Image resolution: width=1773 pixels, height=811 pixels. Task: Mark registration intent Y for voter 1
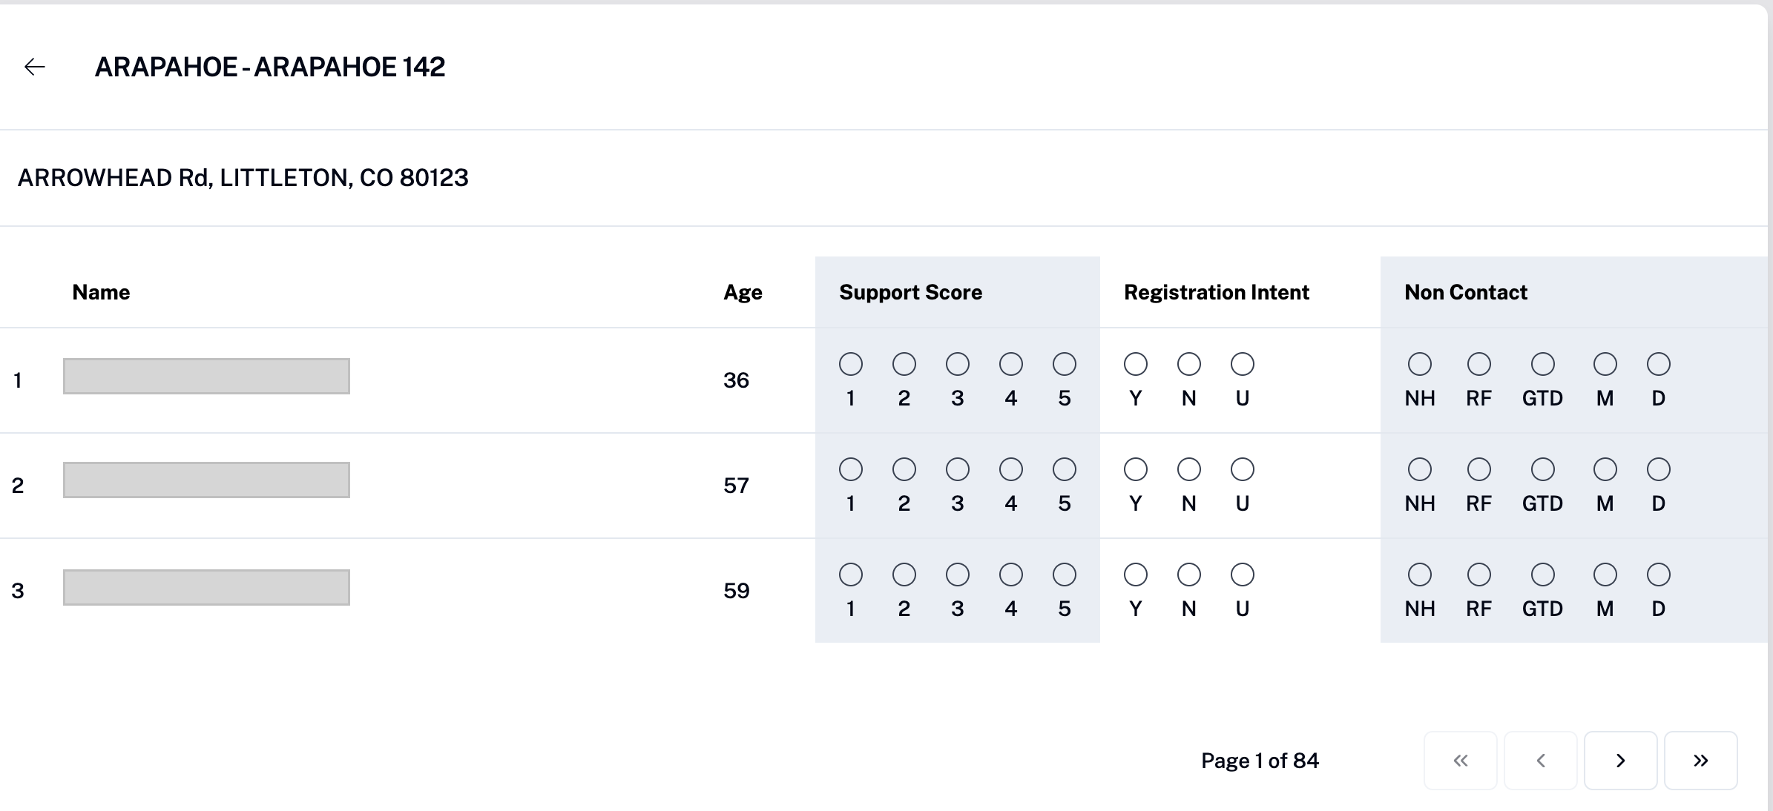click(x=1136, y=364)
